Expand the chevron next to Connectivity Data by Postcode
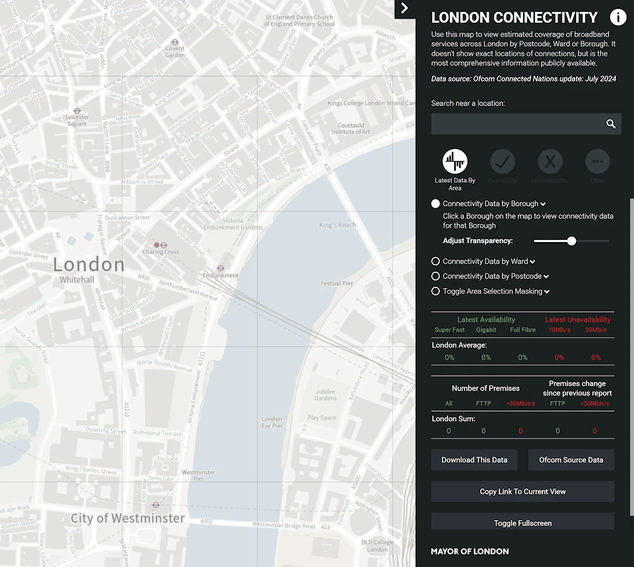 click(546, 277)
